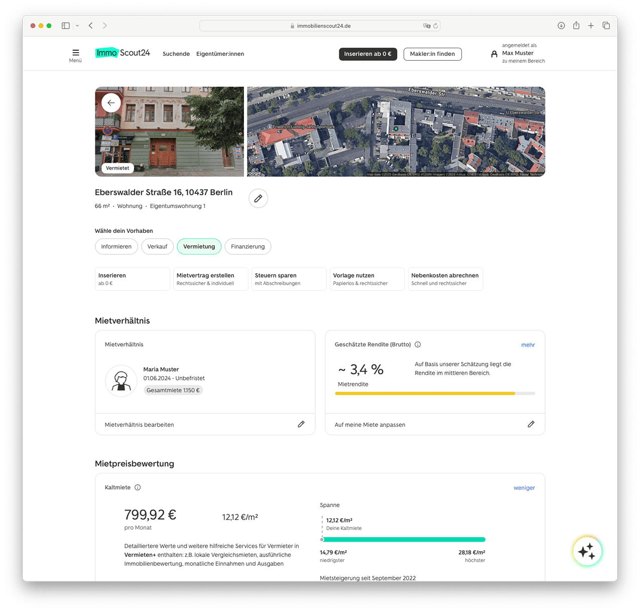Select the Verkauf option
The height and width of the screenshot is (611, 640).
157,247
